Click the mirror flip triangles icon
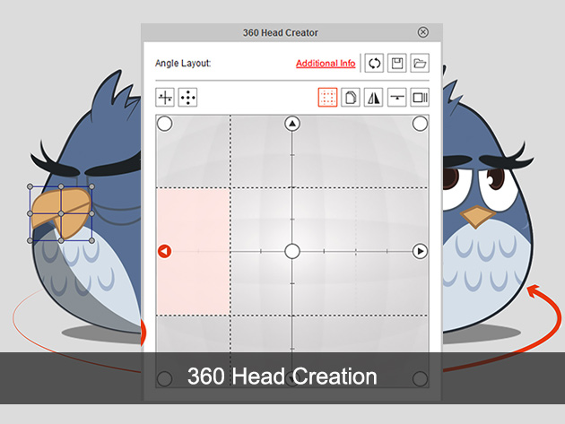This screenshot has height=424, width=565. click(374, 98)
